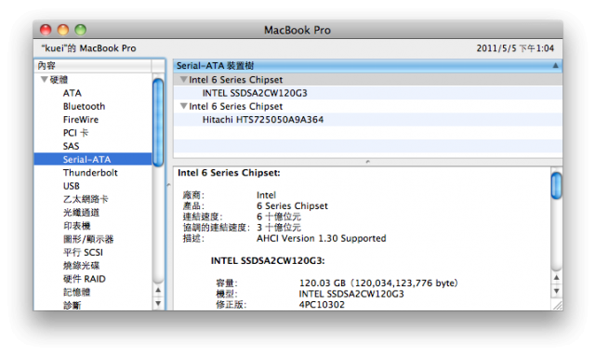
Task: Click detail pane scroll up arrow
Action: (x=556, y=278)
